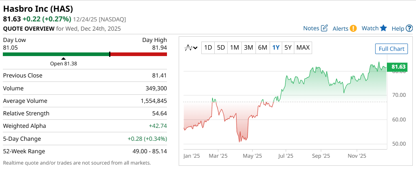Click the Alerts exclamation icon

pyautogui.click(x=353, y=28)
